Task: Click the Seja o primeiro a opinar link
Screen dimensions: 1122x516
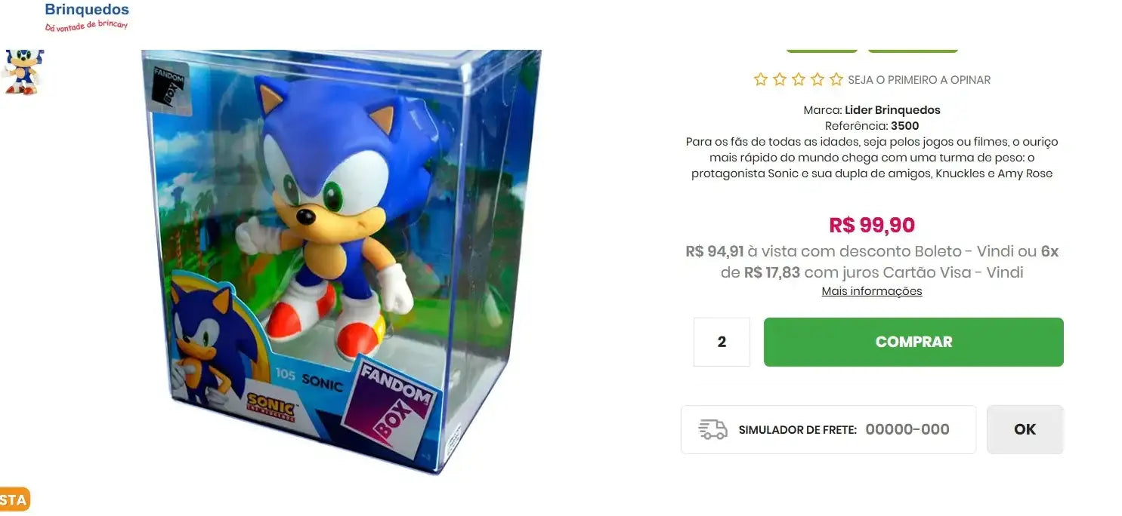Action: pyautogui.click(x=919, y=79)
